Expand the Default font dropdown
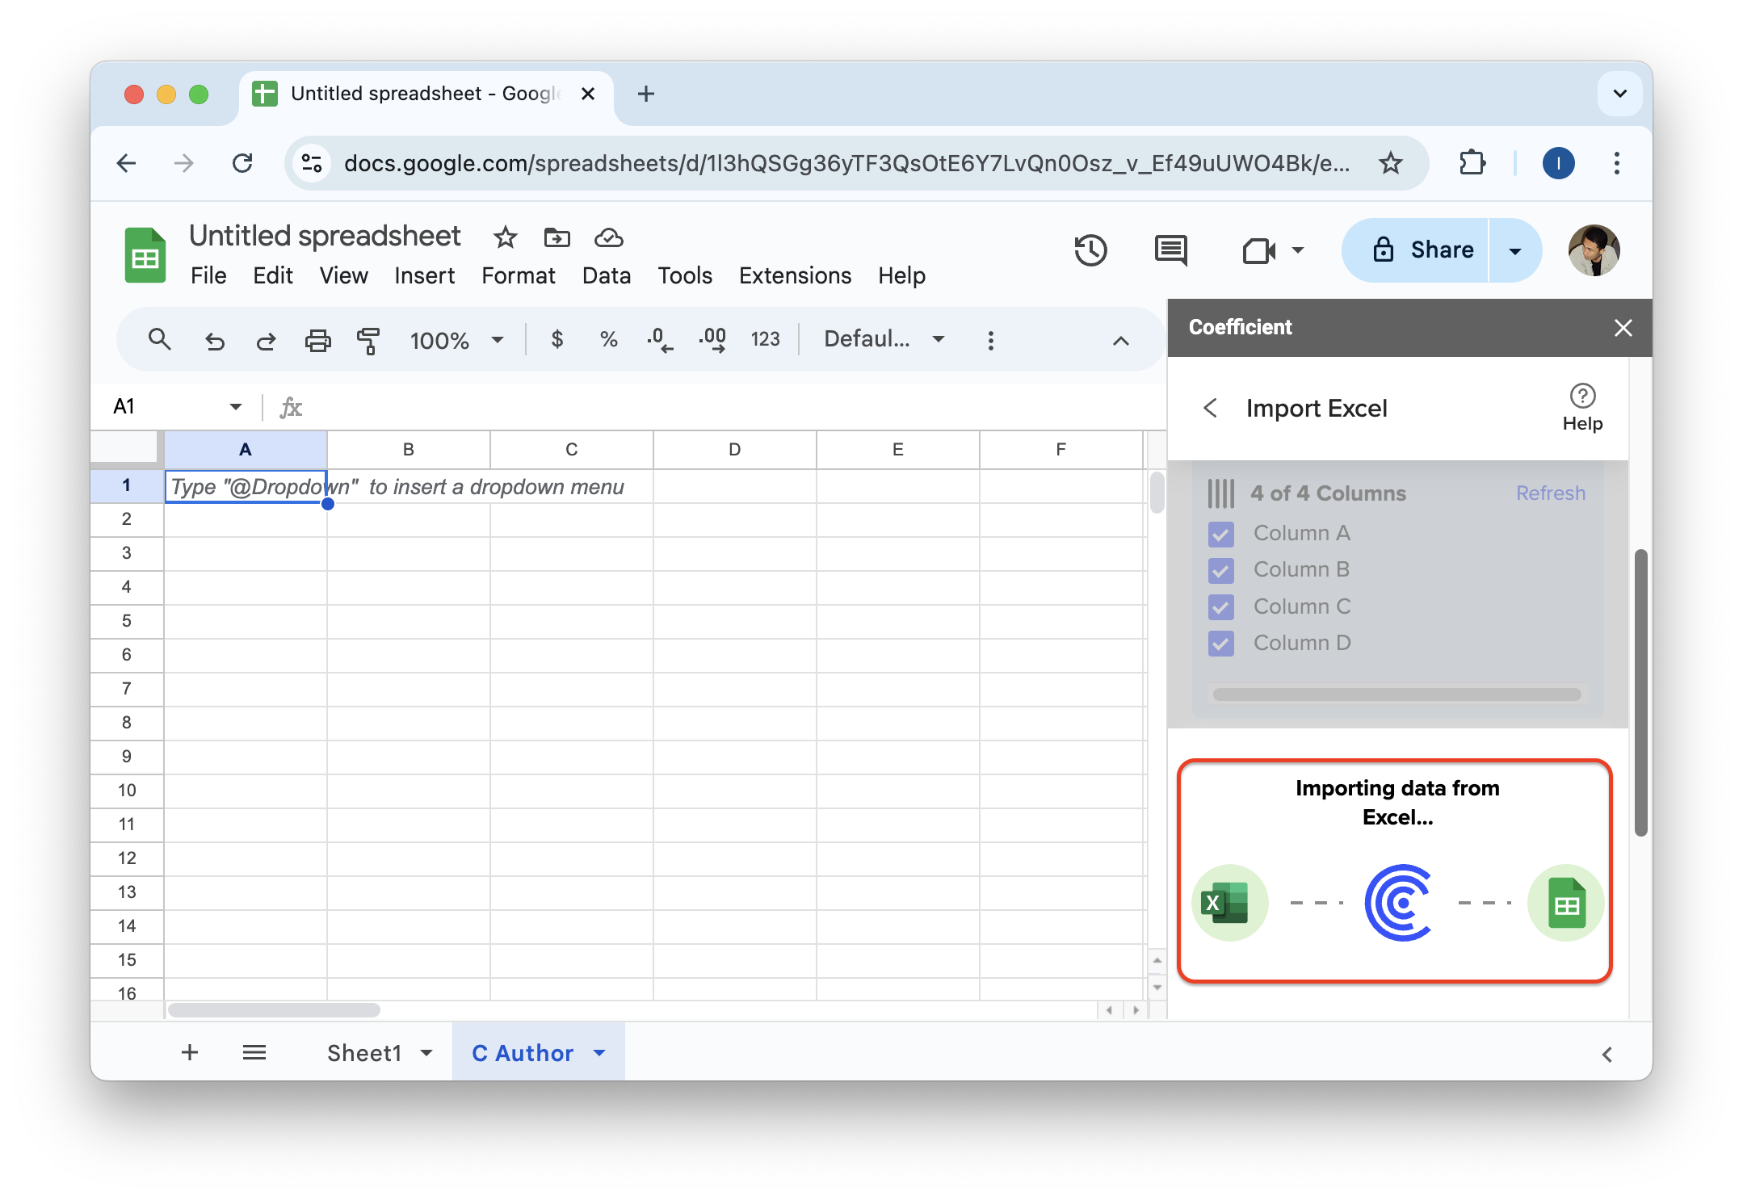The height and width of the screenshot is (1200, 1743). click(884, 339)
